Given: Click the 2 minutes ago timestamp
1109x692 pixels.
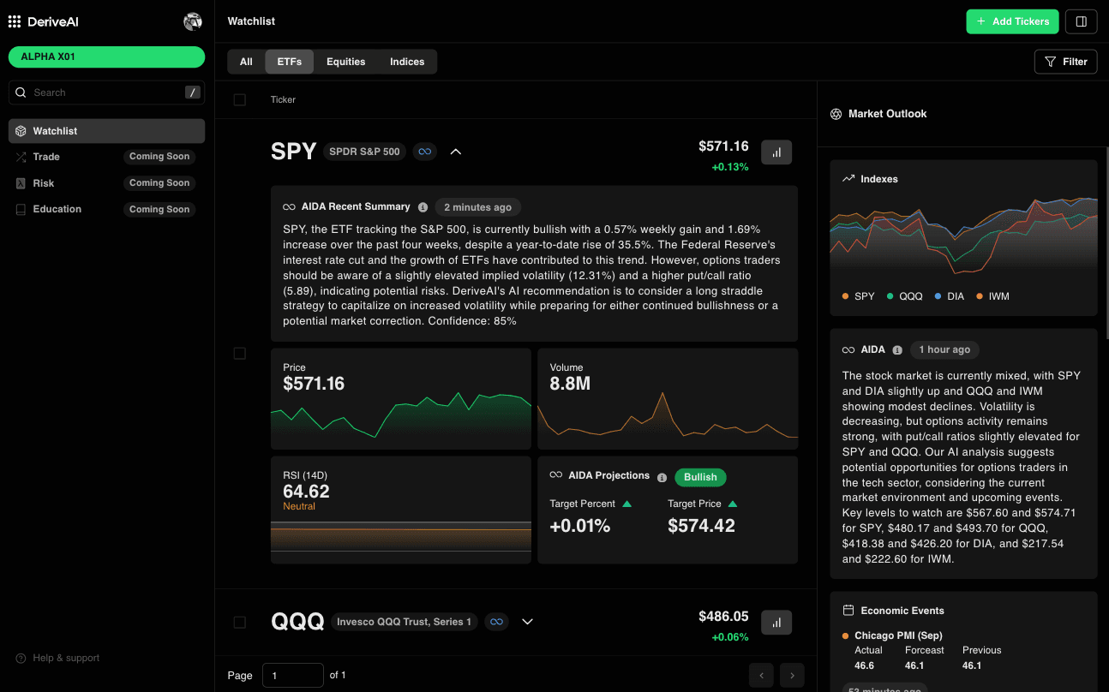Looking at the screenshot, I should click(x=477, y=207).
